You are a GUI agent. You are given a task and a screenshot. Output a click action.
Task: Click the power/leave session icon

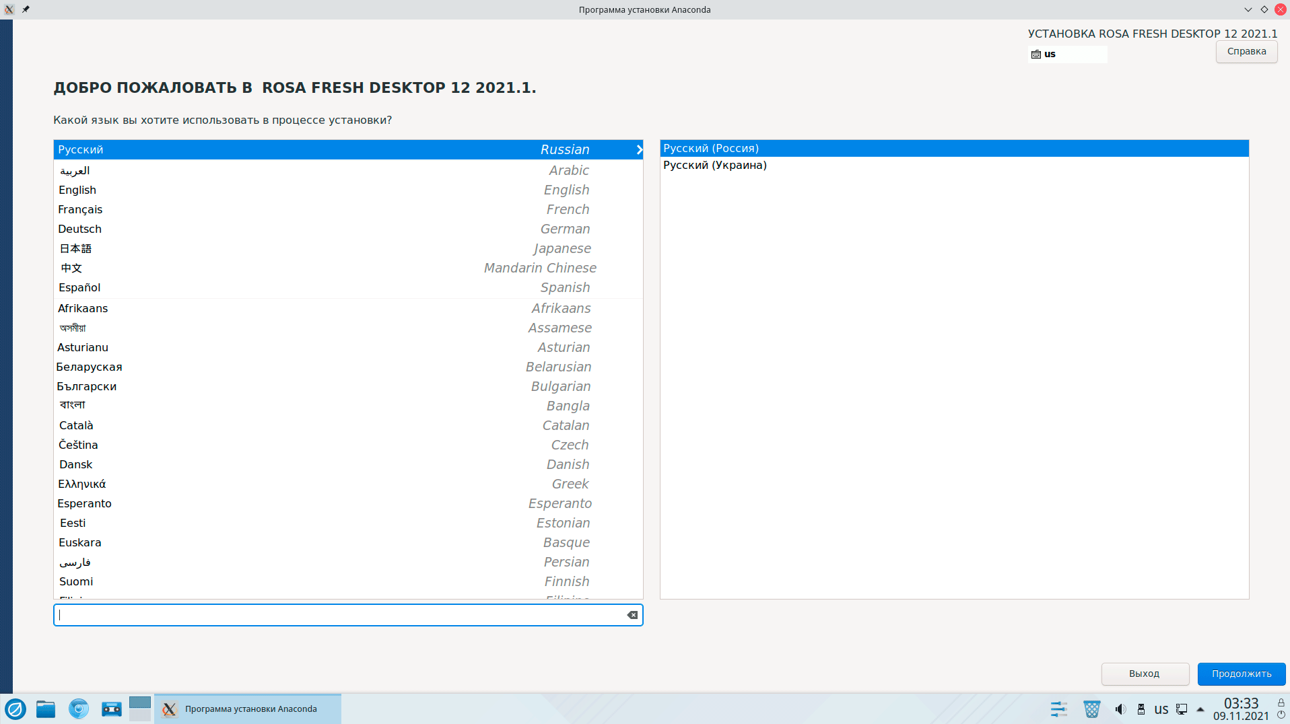(x=1281, y=715)
